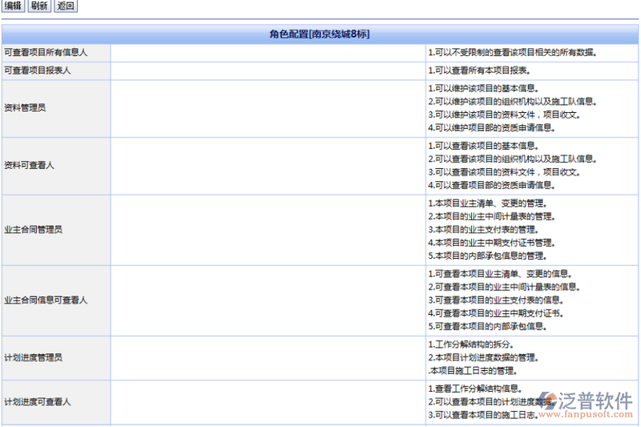Click text 2.可以维护该项目的组织机构以及施工队信息
Viewport: 641px width, 427px height.
tap(513, 102)
